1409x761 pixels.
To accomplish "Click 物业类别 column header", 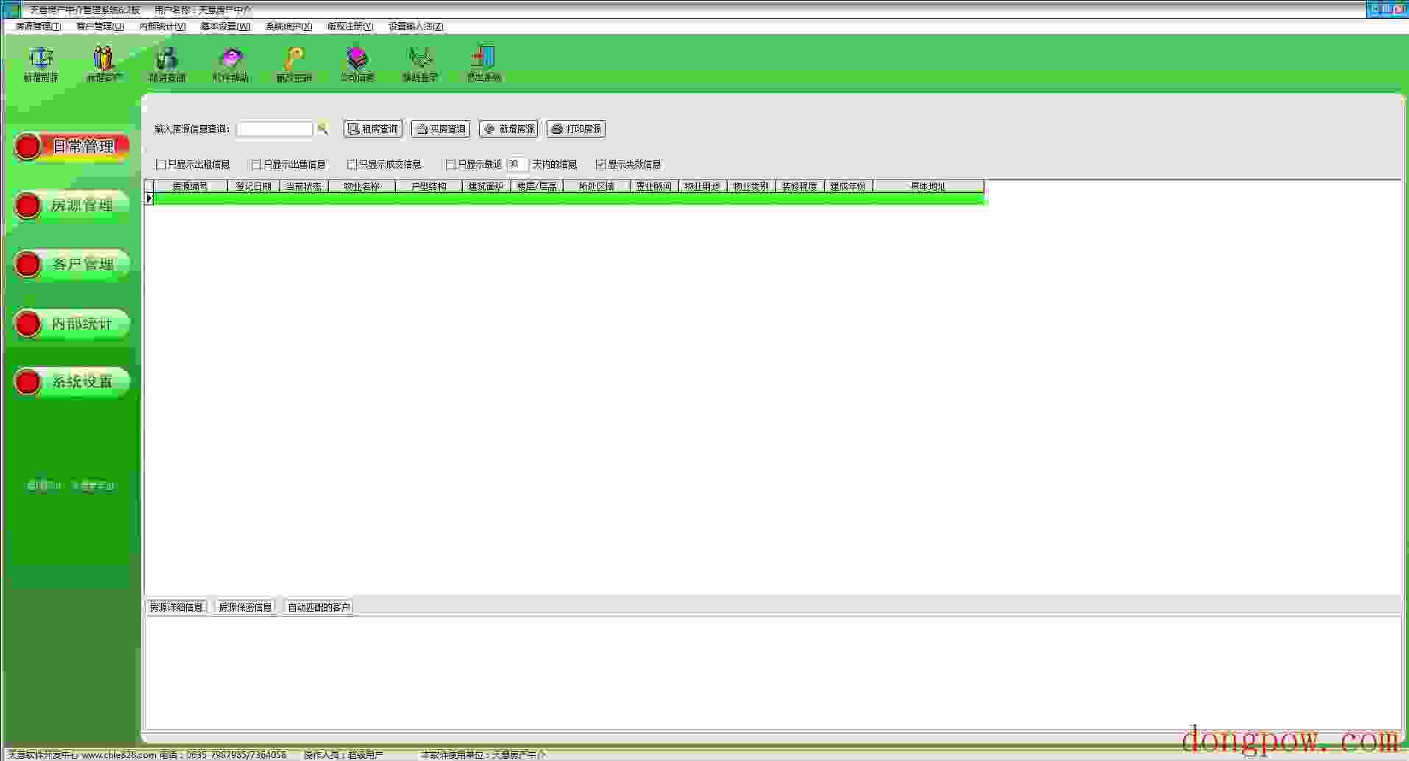I will [751, 186].
